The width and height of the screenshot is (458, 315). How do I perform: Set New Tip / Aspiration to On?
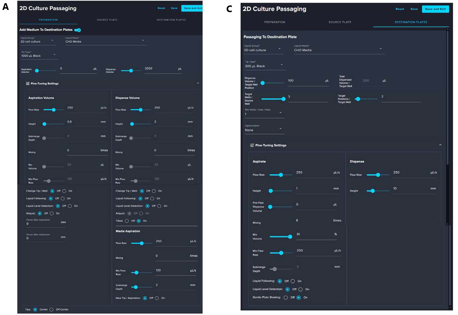pyautogui.click(x=157, y=298)
